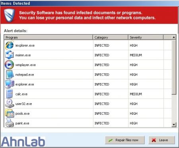Click the Outlook Express icon beside msimn.exe
This screenshot has width=179, height=148.
(10, 55)
